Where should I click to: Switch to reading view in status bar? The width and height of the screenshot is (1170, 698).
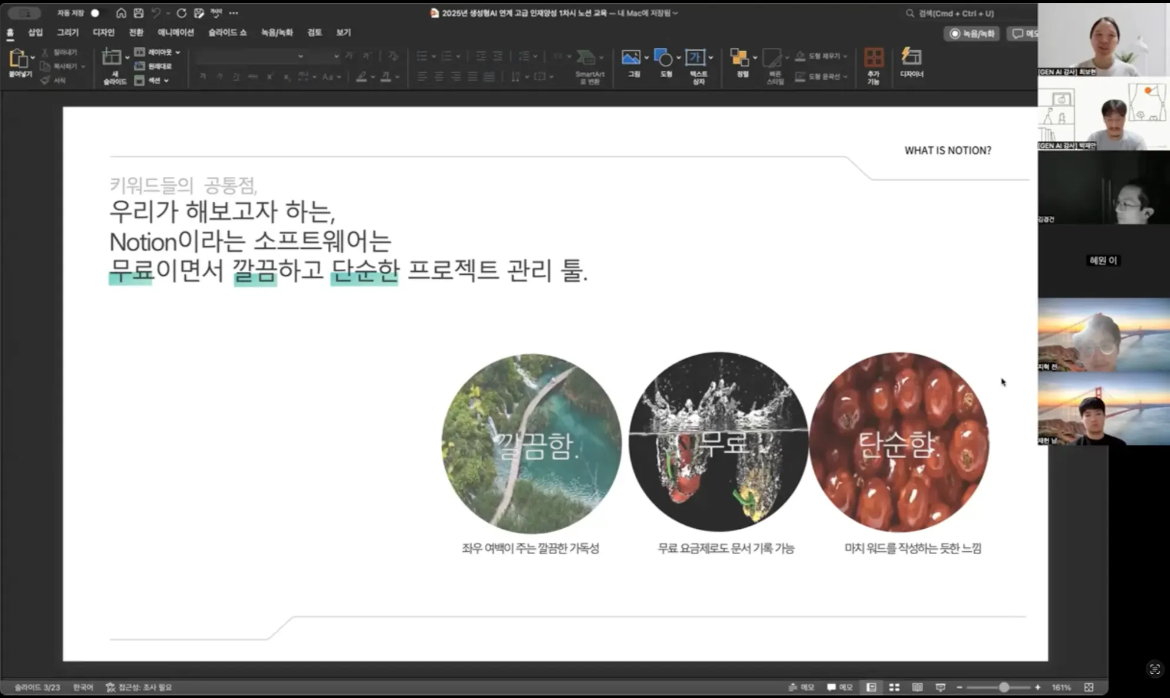coord(918,687)
